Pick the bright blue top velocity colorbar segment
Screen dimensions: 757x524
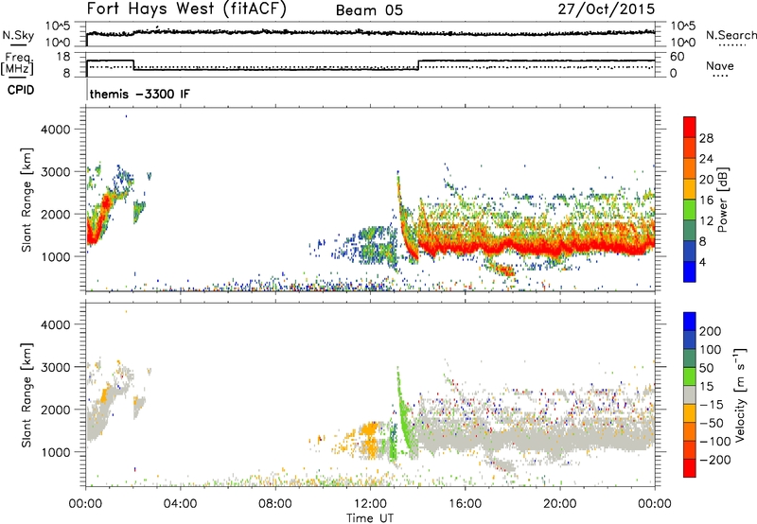click(x=690, y=322)
